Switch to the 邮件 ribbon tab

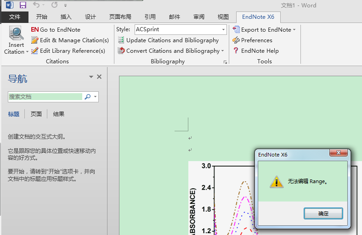tap(175, 17)
